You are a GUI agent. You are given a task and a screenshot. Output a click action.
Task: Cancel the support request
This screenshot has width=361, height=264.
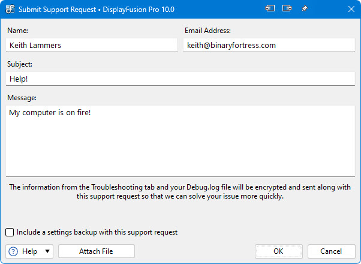coord(331,251)
